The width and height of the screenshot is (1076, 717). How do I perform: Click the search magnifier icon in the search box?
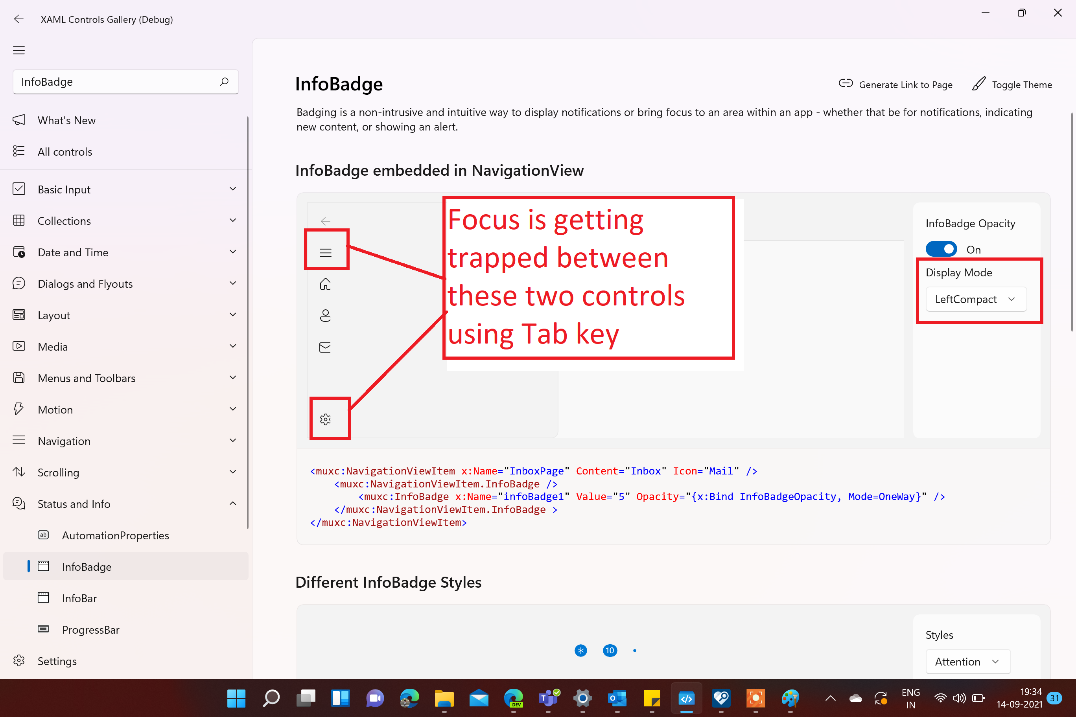[224, 82]
